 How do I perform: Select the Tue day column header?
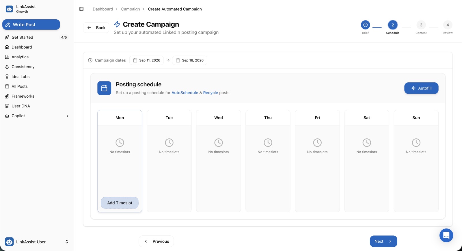[169, 118]
